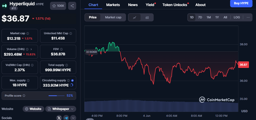
Task: Open the About tab
Action: [200, 5]
